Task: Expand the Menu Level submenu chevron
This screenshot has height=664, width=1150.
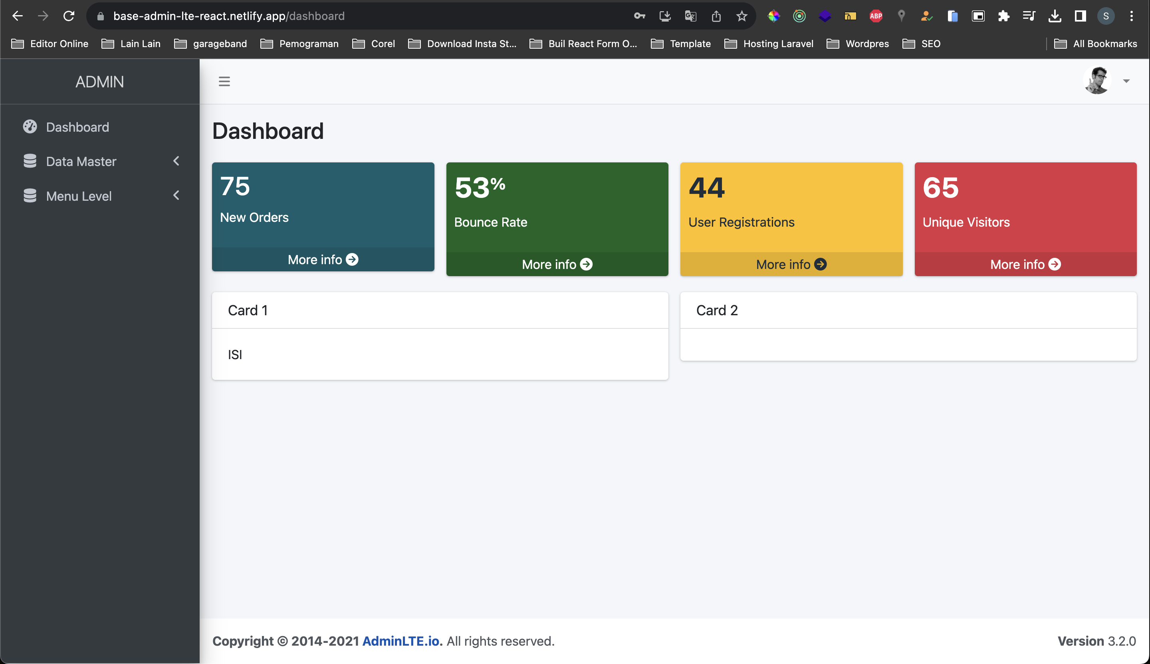Action: (x=176, y=196)
